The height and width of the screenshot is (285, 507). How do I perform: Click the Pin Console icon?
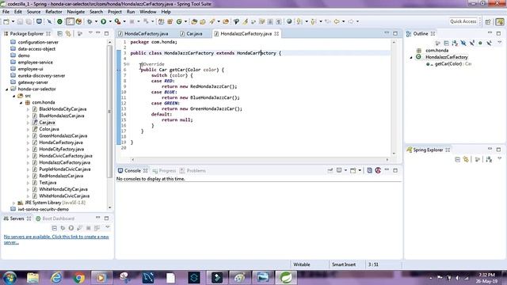click(330, 170)
